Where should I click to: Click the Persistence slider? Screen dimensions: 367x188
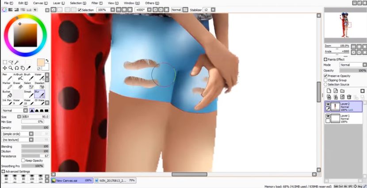click(x=35, y=156)
